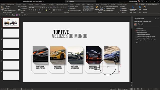The height and width of the screenshot is (90, 160).
Task: Click the increase font size icon
Action: point(46,7)
